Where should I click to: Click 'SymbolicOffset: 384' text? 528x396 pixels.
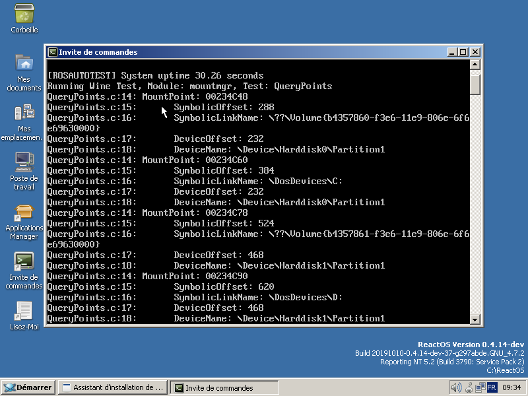tap(224, 170)
